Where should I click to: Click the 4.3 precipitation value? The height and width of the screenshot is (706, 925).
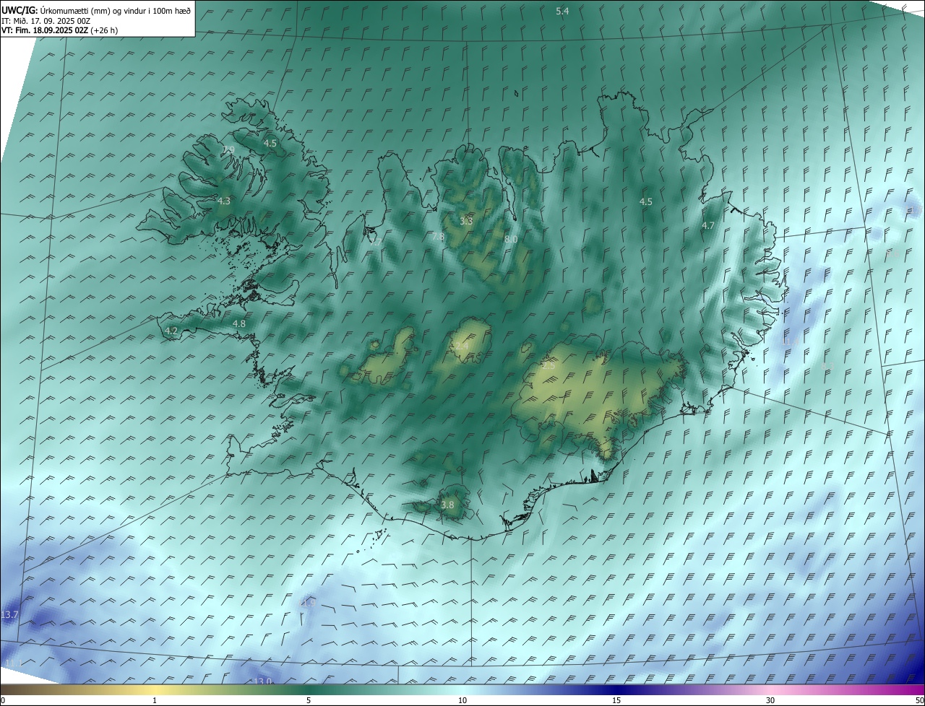click(x=224, y=201)
